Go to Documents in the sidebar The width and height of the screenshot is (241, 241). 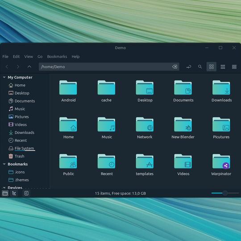(x=22, y=101)
